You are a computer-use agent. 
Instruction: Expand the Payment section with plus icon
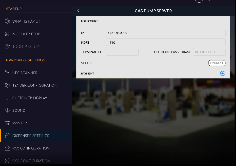tap(222, 74)
